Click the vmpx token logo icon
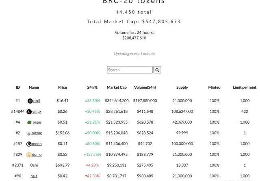The height and width of the screenshot is (181, 260). [29, 111]
